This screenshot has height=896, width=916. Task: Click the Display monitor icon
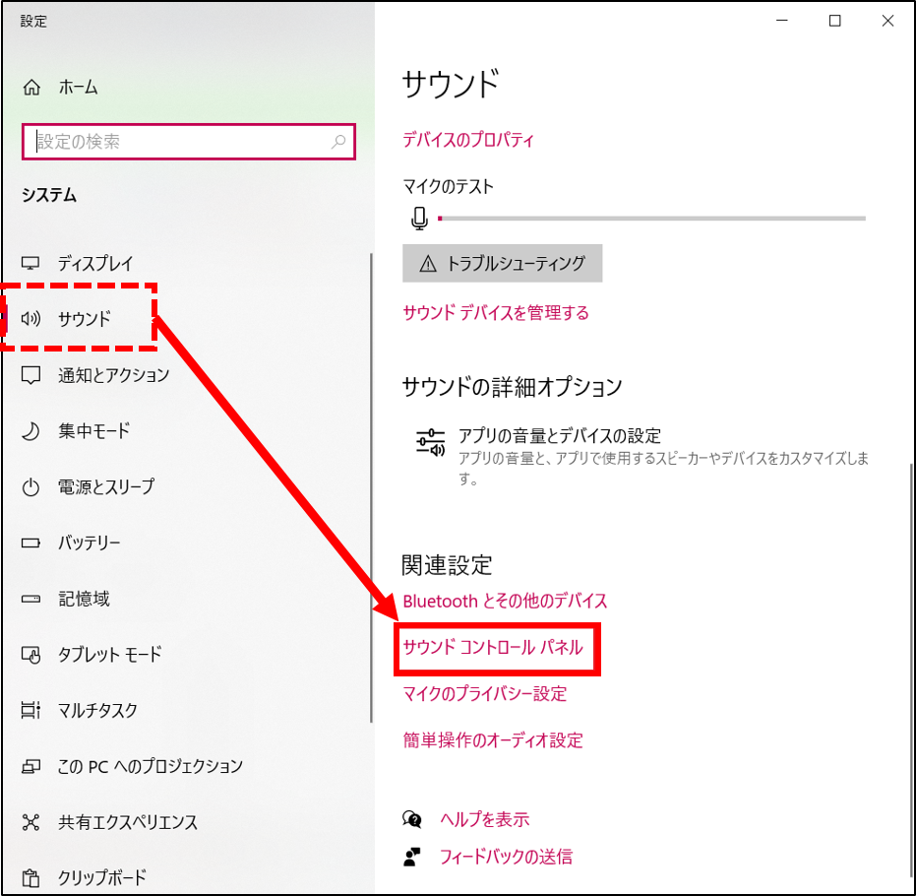point(31,264)
